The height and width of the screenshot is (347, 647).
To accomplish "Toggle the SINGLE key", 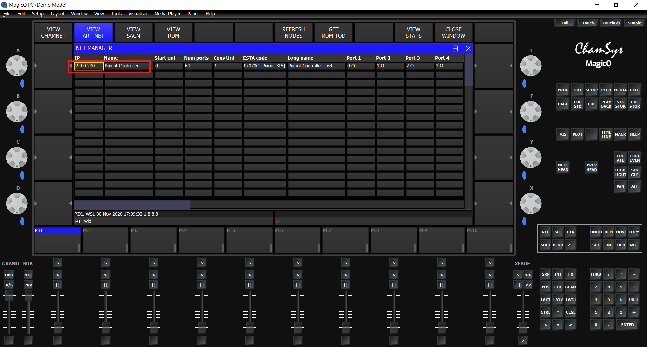I will 635,172.
